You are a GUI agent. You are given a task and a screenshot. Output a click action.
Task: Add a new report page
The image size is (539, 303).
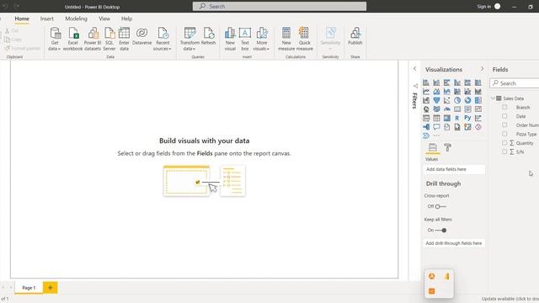(51, 288)
